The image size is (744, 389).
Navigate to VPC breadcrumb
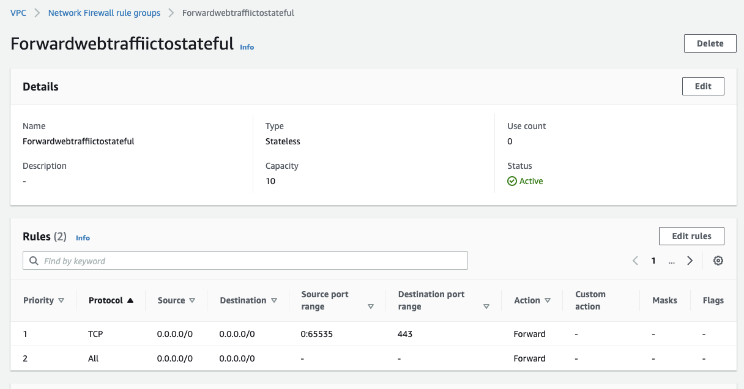[x=18, y=13]
